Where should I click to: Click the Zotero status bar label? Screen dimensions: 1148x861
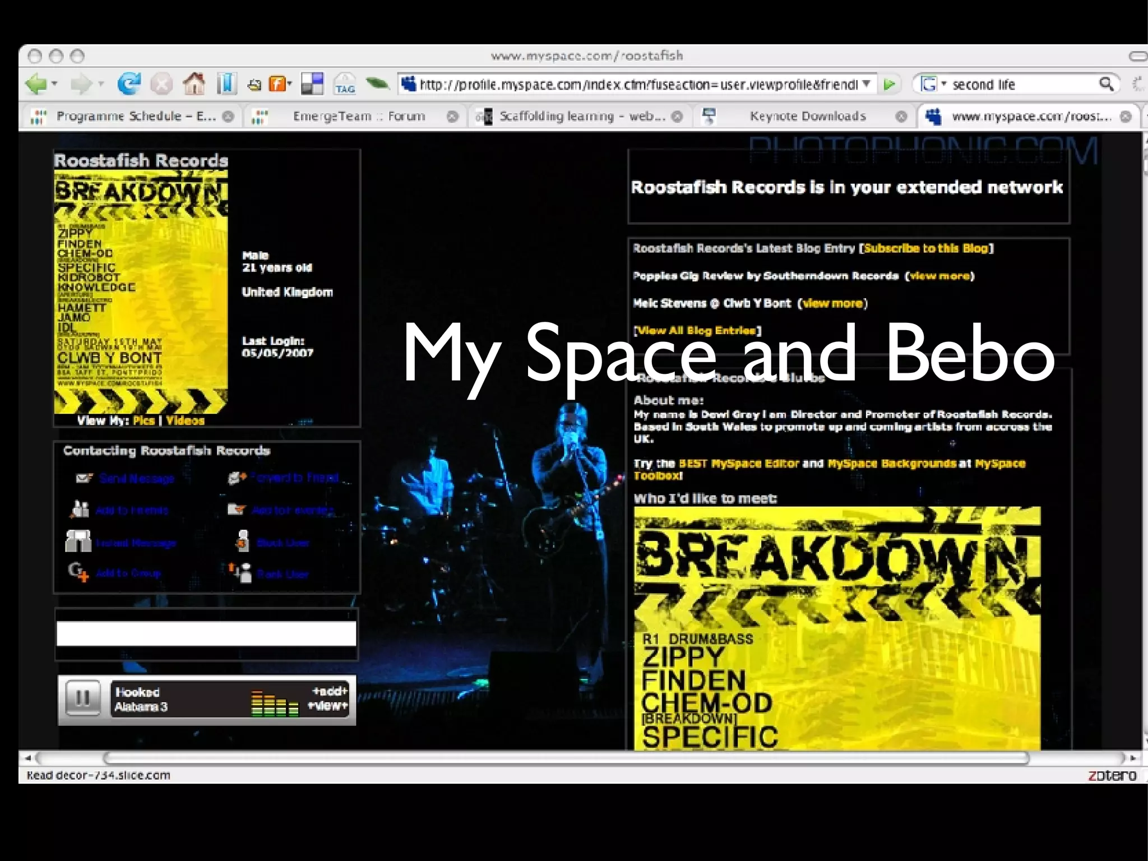click(1112, 775)
